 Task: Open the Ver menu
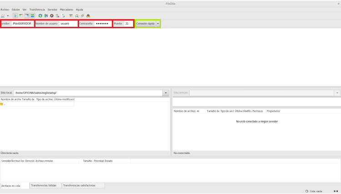(25, 10)
